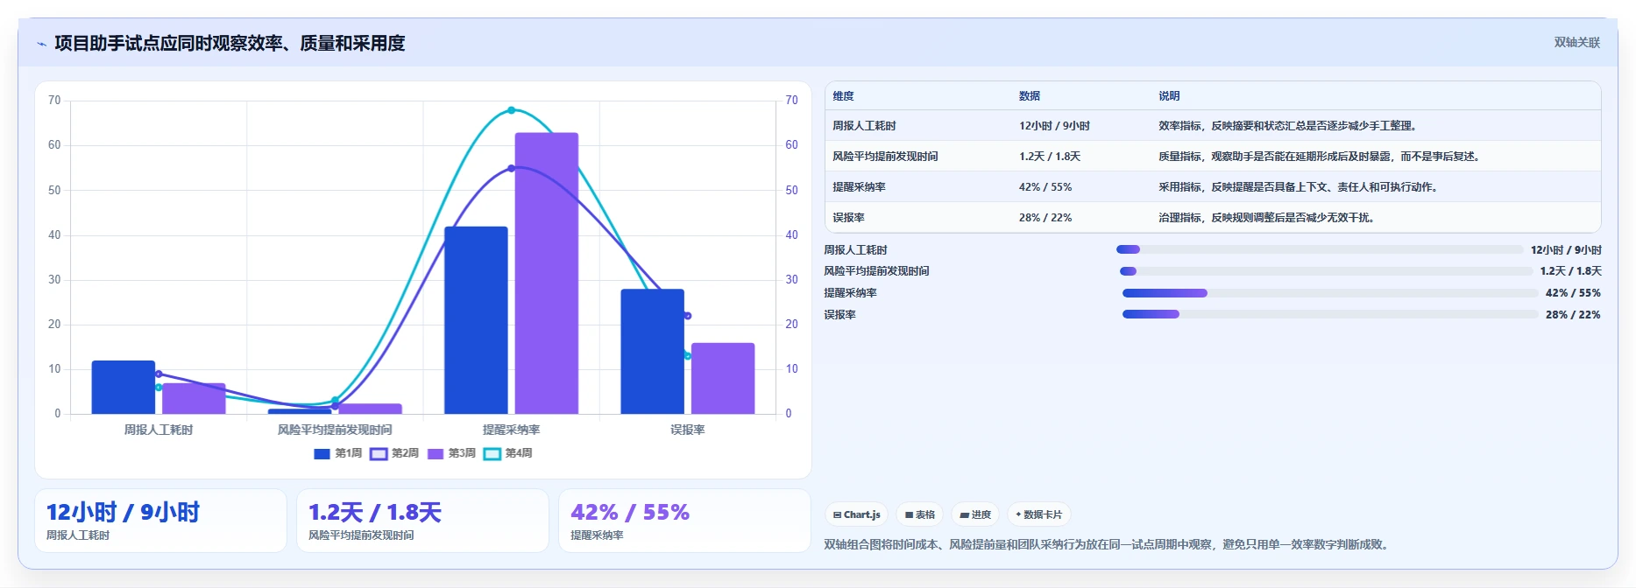The height and width of the screenshot is (588, 1636).
Task: Click the purple 误报率 bar at 16
Action: click(723, 378)
